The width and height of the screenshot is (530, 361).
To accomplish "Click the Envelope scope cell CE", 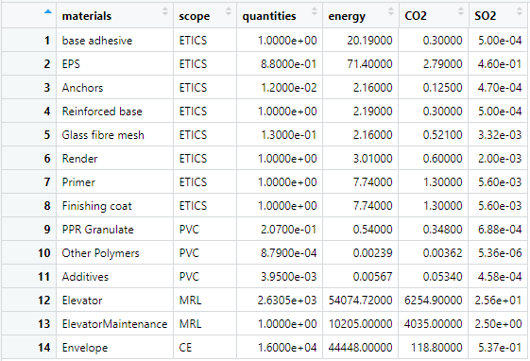I will tap(185, 348).
